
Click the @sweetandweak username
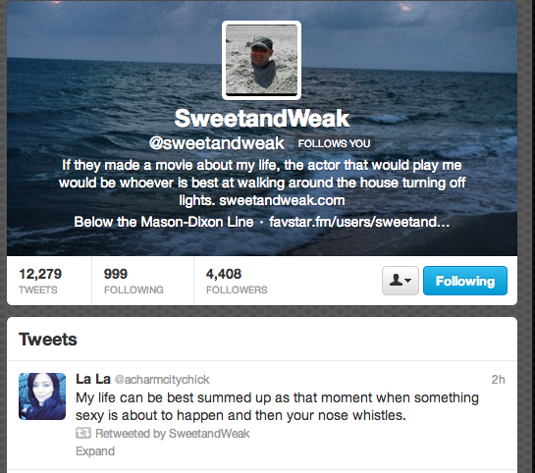217,143
